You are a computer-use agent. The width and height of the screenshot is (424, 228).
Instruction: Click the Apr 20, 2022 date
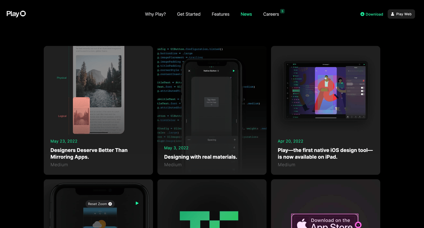tap(291, 141)
